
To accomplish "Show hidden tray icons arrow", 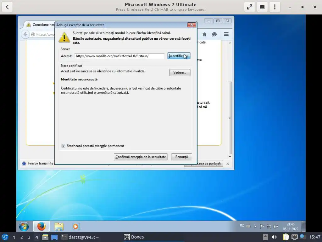I will tap(255, 226).
